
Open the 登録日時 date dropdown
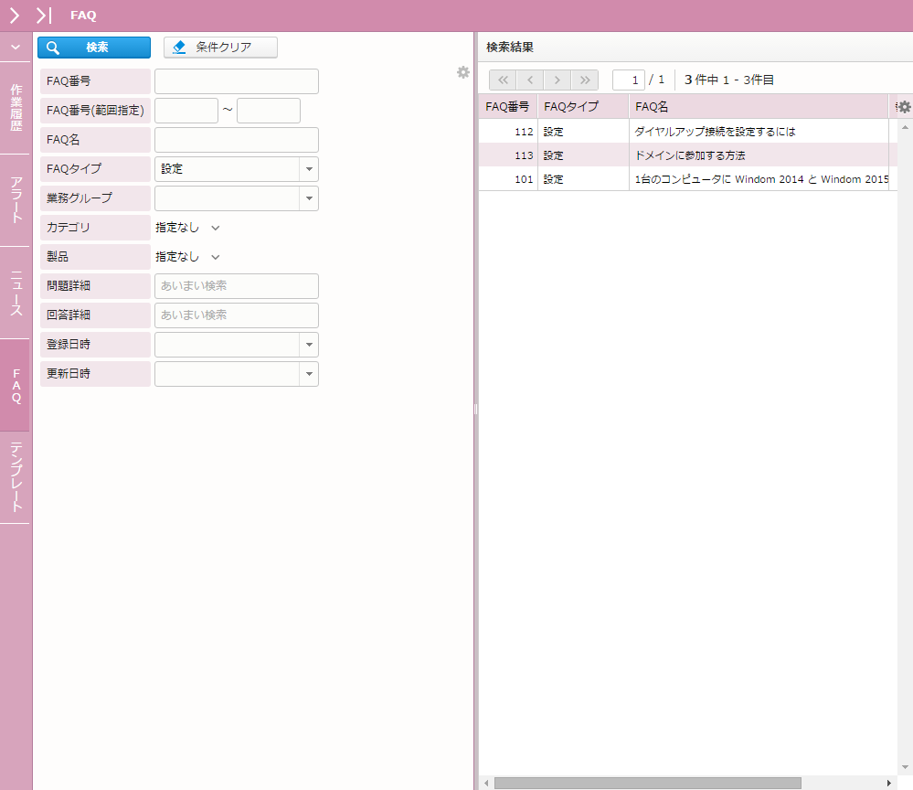pyautogui.click(x=309, y=345)
